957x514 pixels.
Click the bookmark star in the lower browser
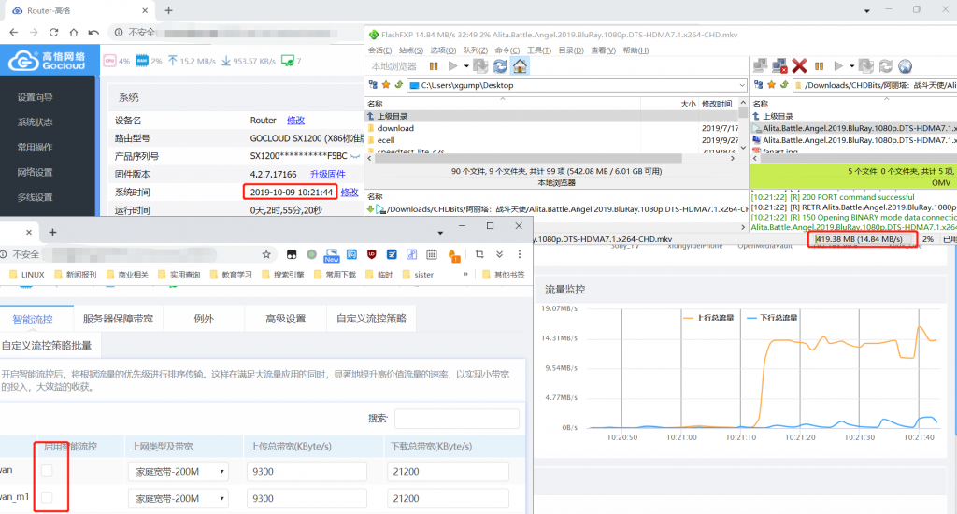(266, 254)
